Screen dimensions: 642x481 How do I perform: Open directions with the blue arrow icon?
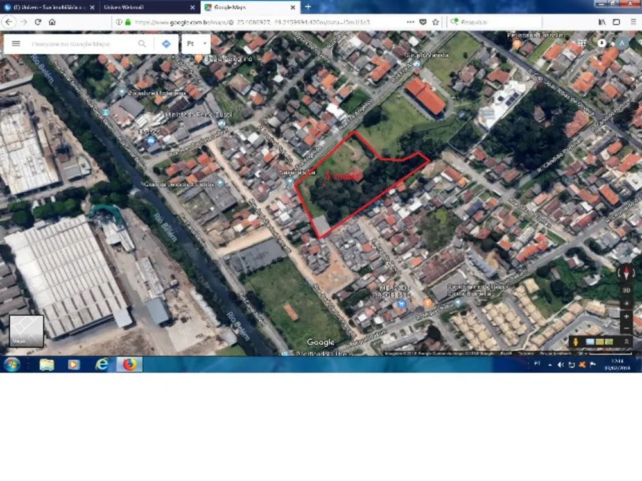coord(166,44)
